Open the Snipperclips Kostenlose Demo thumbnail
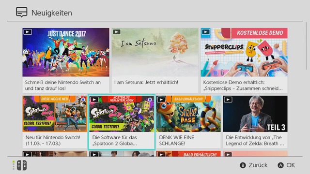 (244, 52)
